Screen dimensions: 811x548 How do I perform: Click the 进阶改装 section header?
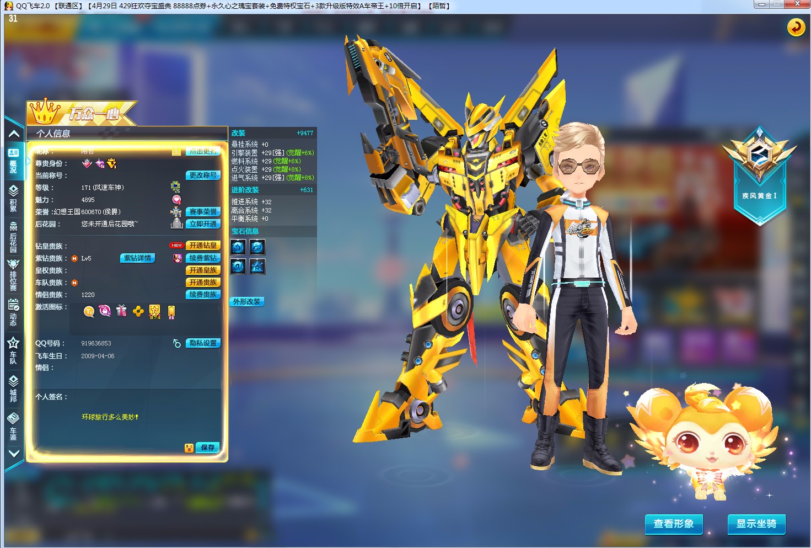[272, 190]
